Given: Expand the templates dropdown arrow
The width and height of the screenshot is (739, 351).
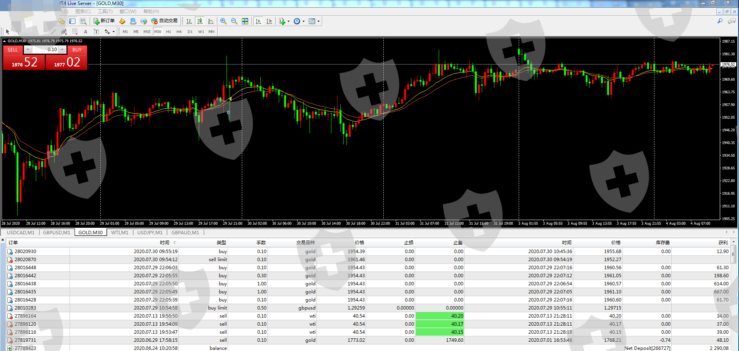Looking at the screenshot, I should [318, 22].
